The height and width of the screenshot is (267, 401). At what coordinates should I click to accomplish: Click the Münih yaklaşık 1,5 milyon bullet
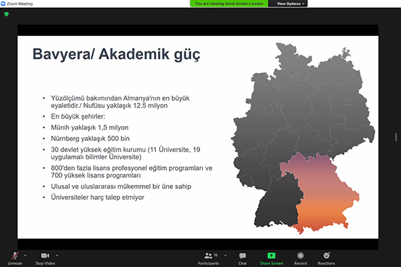click(x=90, y=127)
